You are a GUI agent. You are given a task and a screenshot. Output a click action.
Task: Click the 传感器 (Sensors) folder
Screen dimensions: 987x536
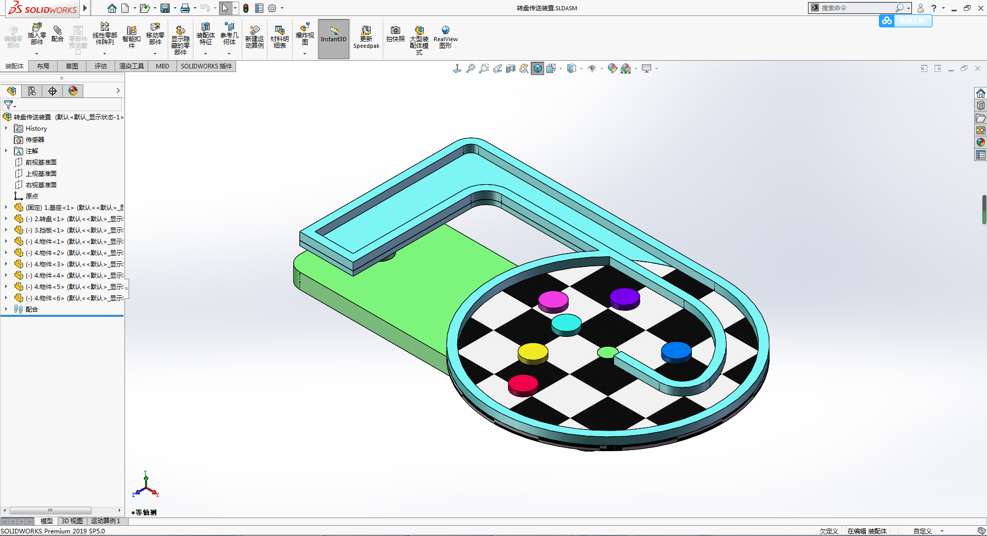click(x=29, y=139)
